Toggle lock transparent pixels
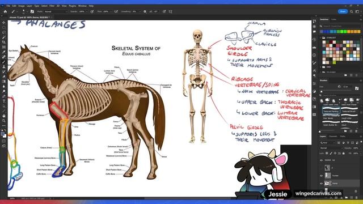Screen dimensions: 363x204 (x=327, y=153)
